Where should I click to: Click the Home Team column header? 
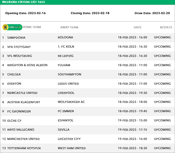point(32,27)
